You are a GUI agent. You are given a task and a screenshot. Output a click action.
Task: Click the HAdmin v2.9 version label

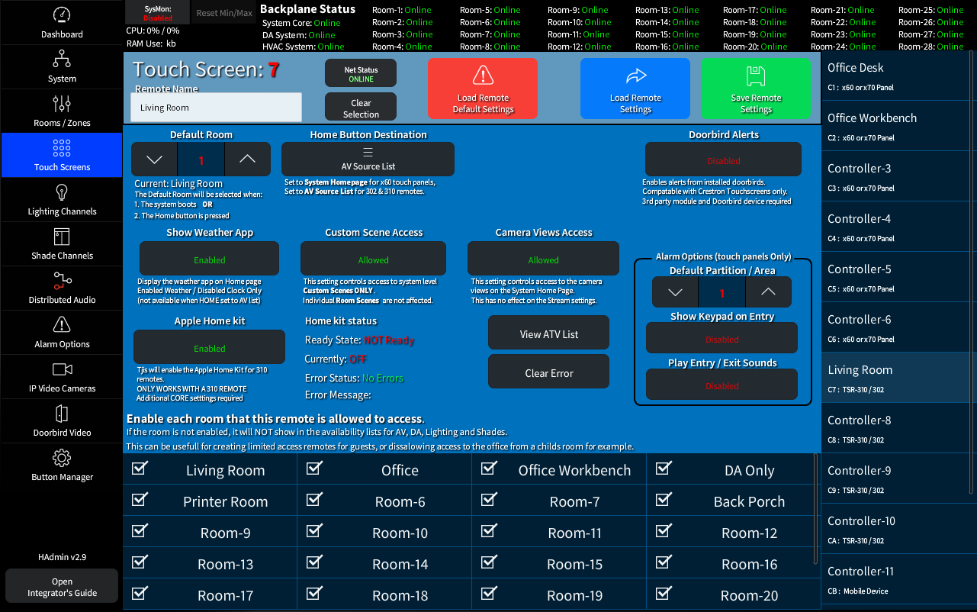point(62,557)
